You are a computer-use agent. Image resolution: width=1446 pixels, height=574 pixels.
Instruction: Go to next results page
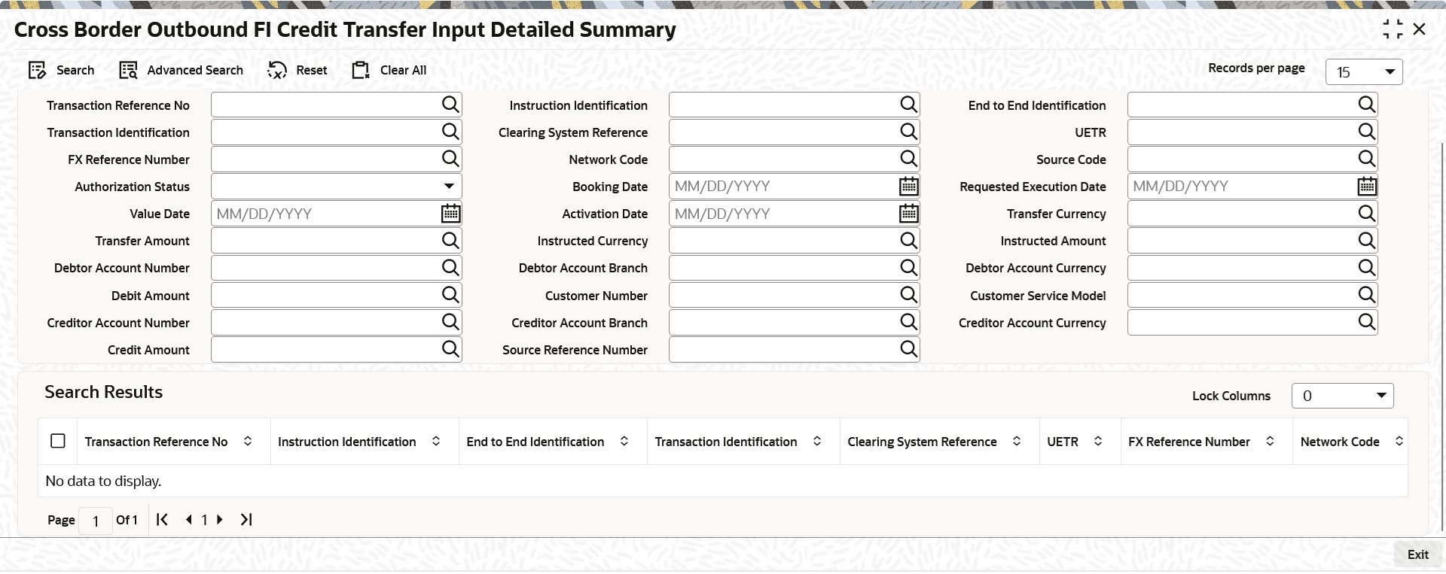click(x=220, y=519)
